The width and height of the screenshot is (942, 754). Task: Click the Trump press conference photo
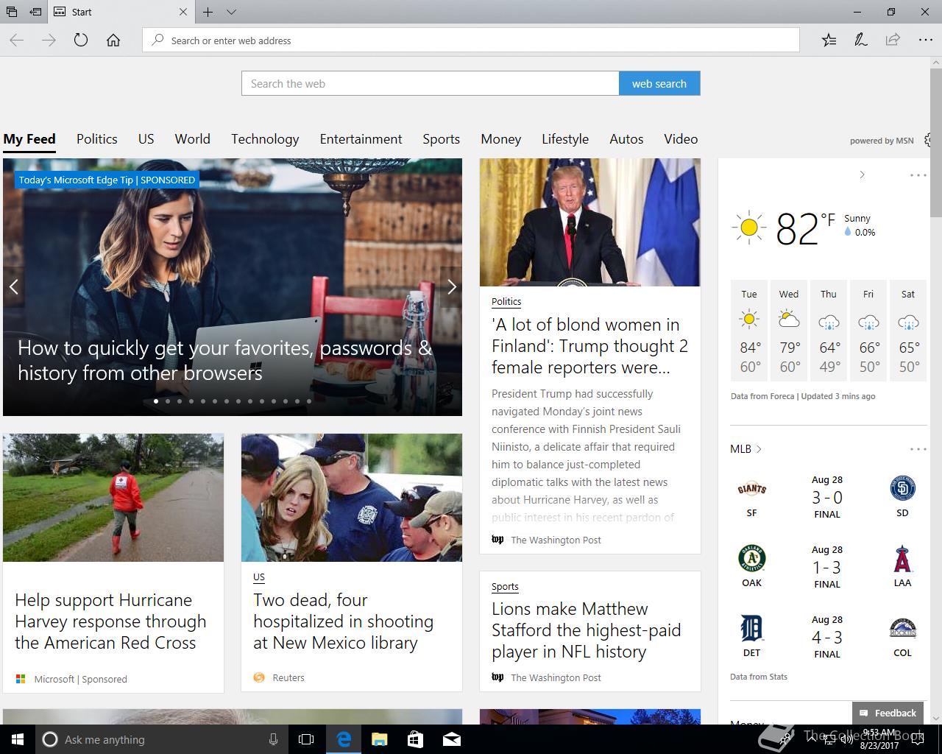[x=589, y=222]
